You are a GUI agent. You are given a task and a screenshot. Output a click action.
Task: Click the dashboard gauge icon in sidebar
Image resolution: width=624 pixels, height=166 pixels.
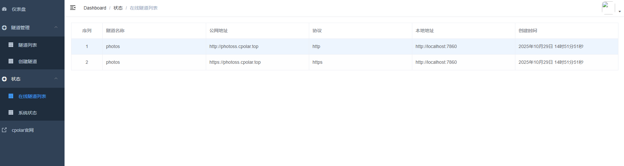4,9
